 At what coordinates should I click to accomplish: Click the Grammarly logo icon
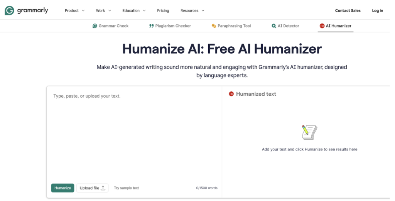click(9, 10)
